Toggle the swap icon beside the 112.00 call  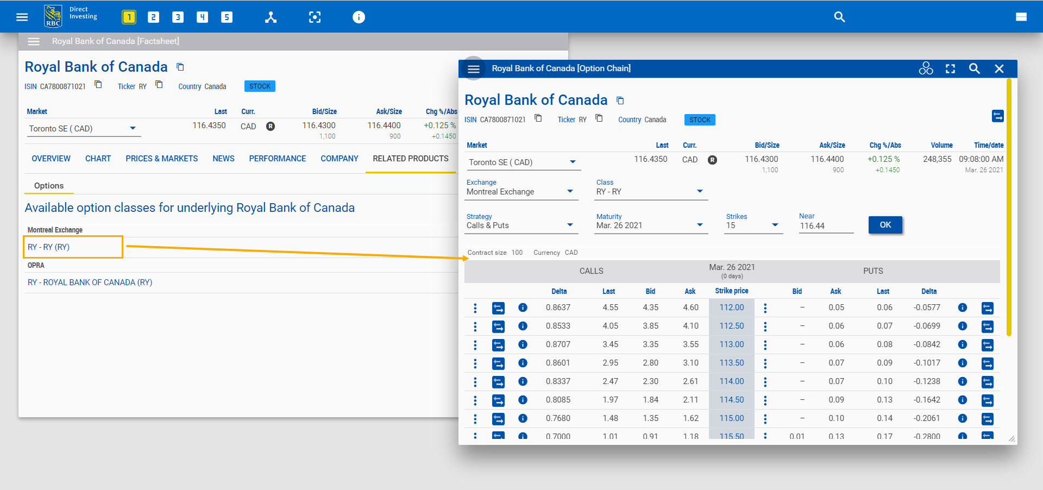[498, 307]
